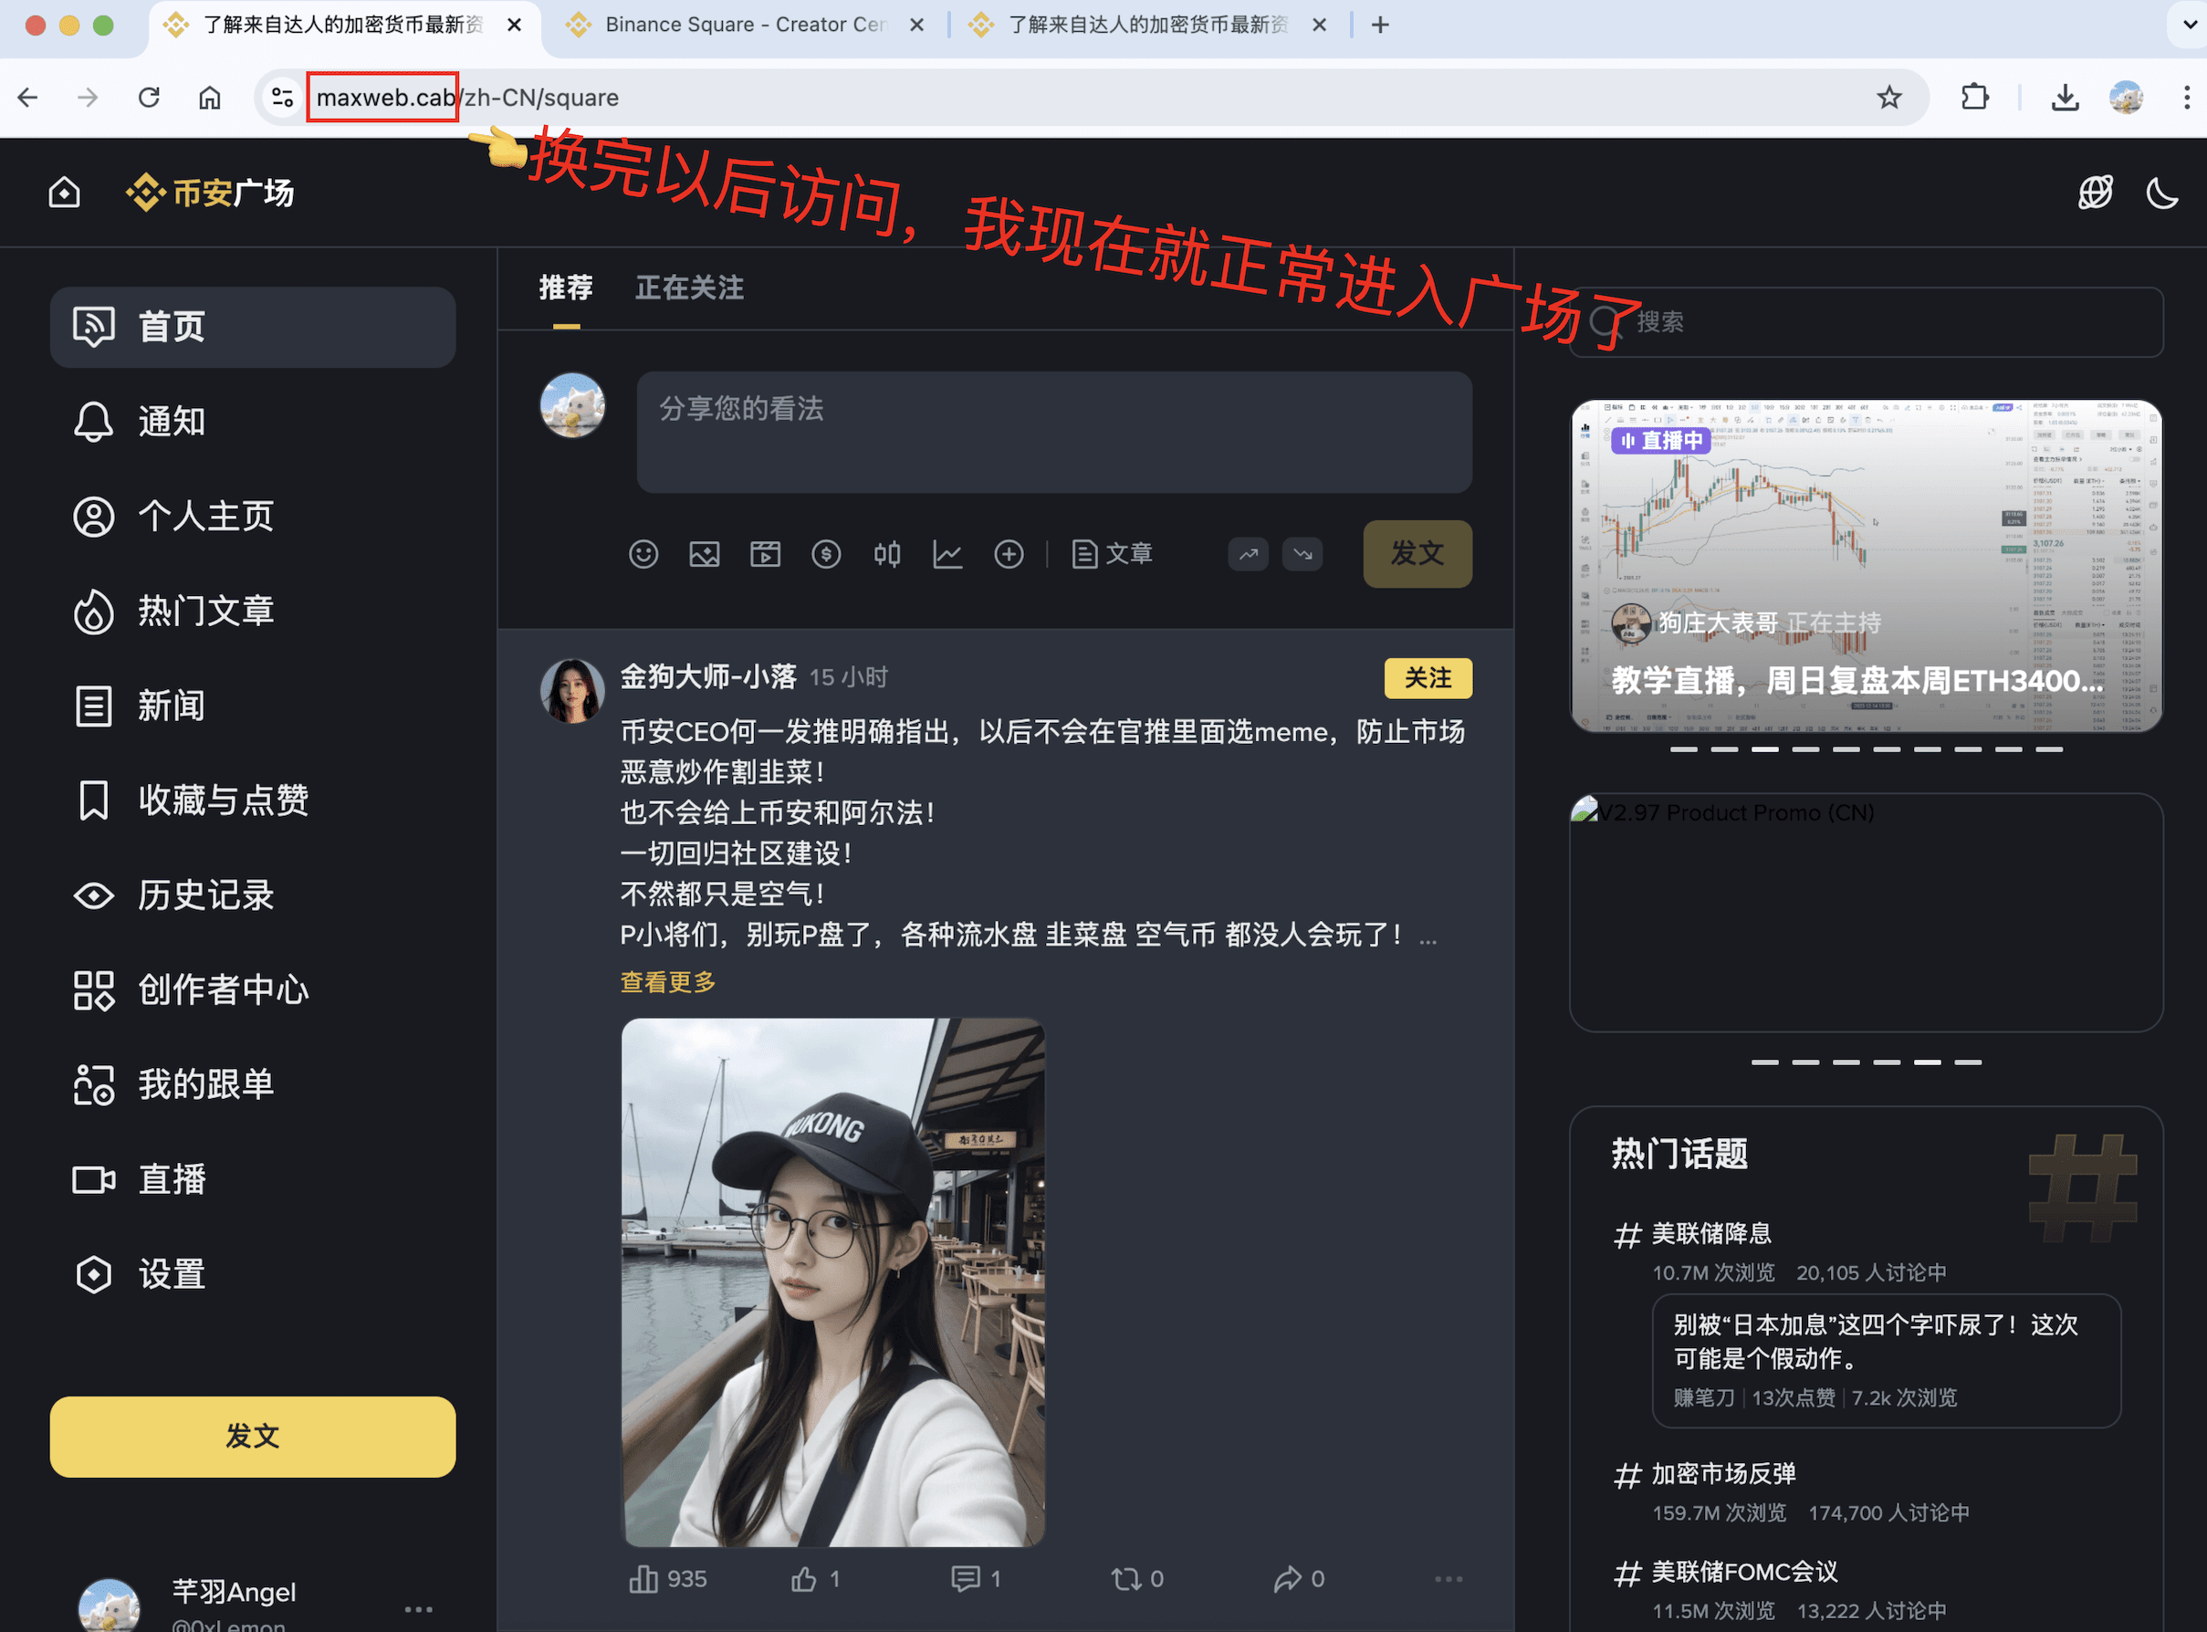Switch to the 正在关注 tab
This screenshot has height=1632, width=2207.
tap(689, 288)
